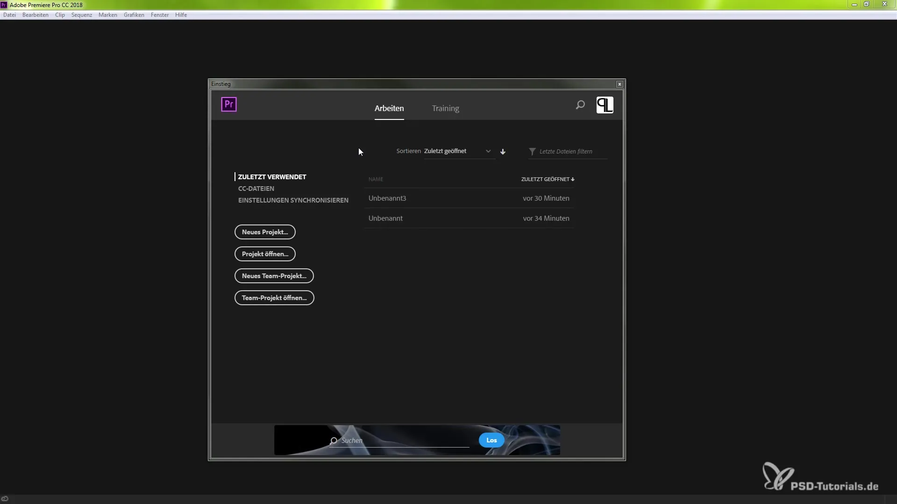Select EINSTELLUNGEN SYNCHRONISIEREN in the sidebar

point(293,200)
